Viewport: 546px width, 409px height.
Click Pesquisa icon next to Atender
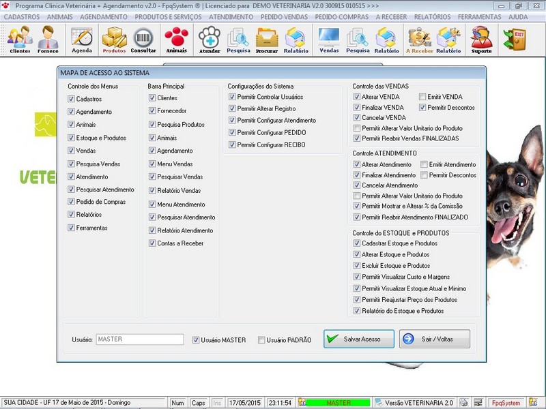(238, 40)
